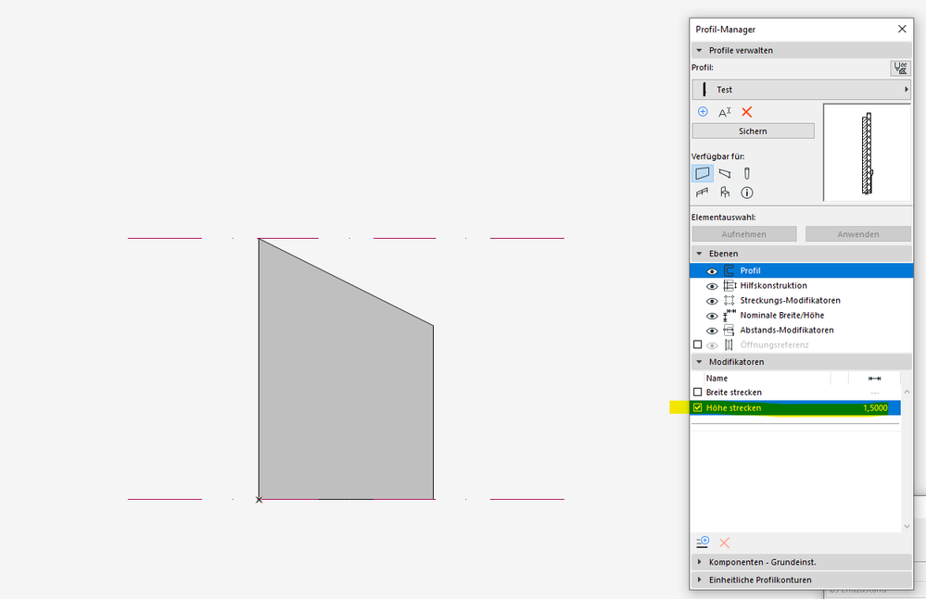Remove selected modifier with faded X icon
This screenshot has width=926, height=599.
coord(725,543)
